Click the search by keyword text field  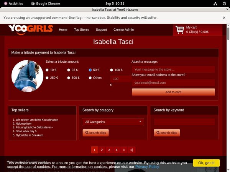pos(184,122)
